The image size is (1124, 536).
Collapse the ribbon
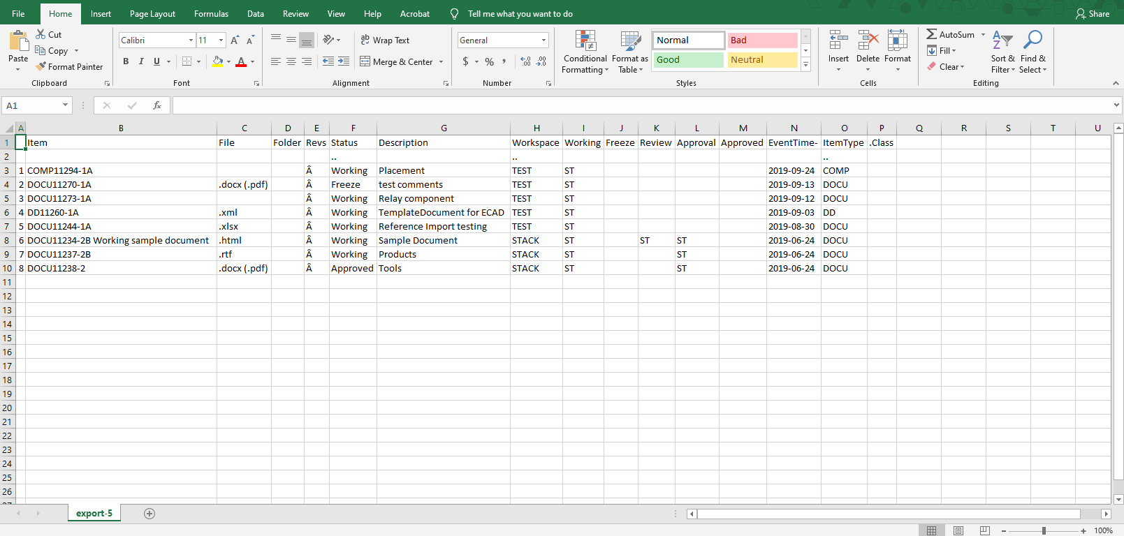click(1116, 83)
